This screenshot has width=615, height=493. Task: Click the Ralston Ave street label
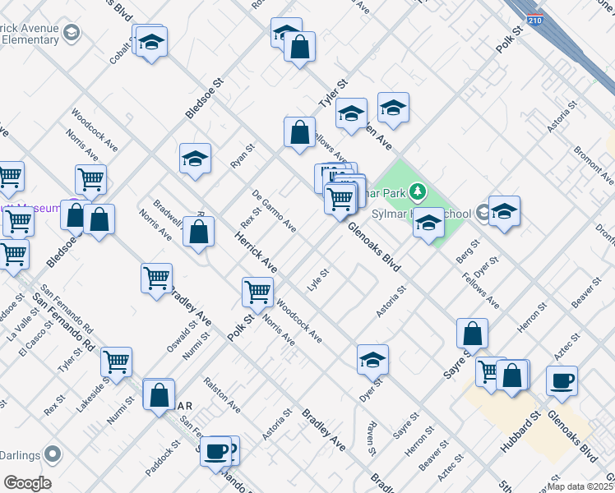[x=222, y=395]
